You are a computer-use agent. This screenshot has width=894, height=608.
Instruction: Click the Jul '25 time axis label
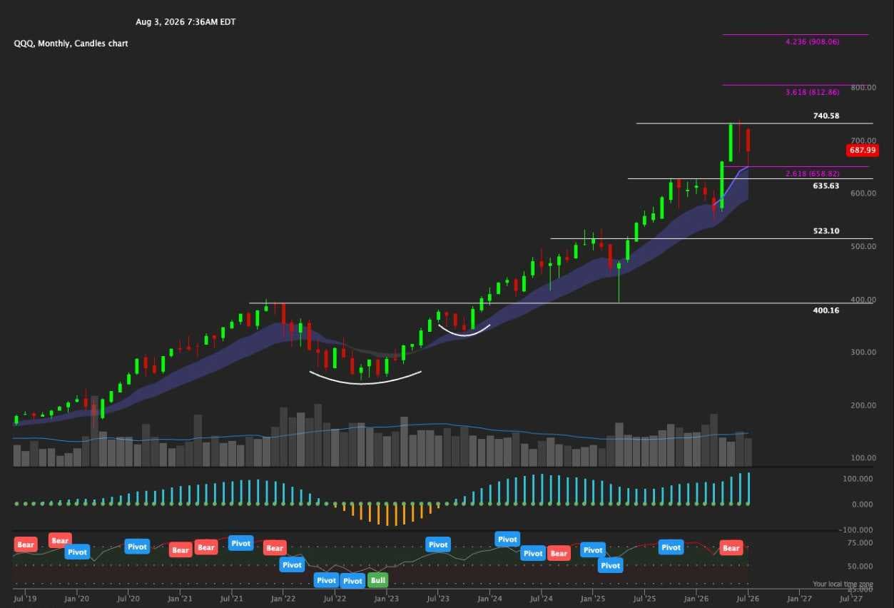tap(645, 600)
